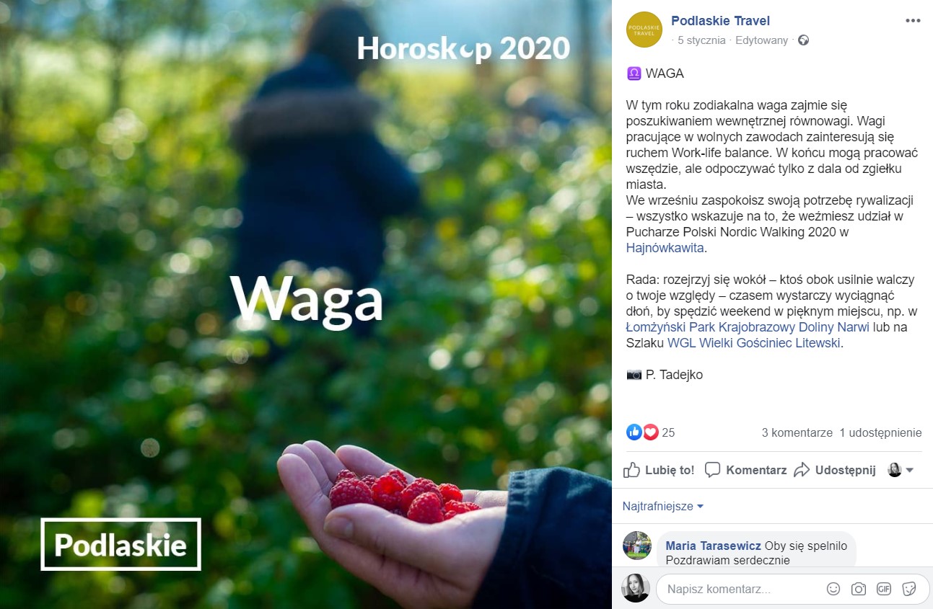This screenshot has width=933, height=609.
Task: Click the Podlaskie Travel profile avatar
Action: coord(644,30)
